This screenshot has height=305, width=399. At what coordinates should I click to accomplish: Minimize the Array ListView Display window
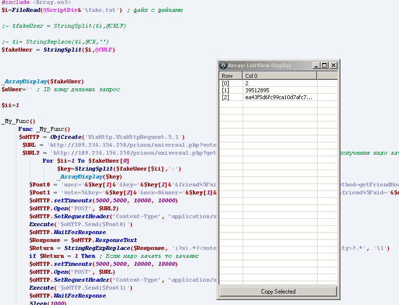[316, 65]
